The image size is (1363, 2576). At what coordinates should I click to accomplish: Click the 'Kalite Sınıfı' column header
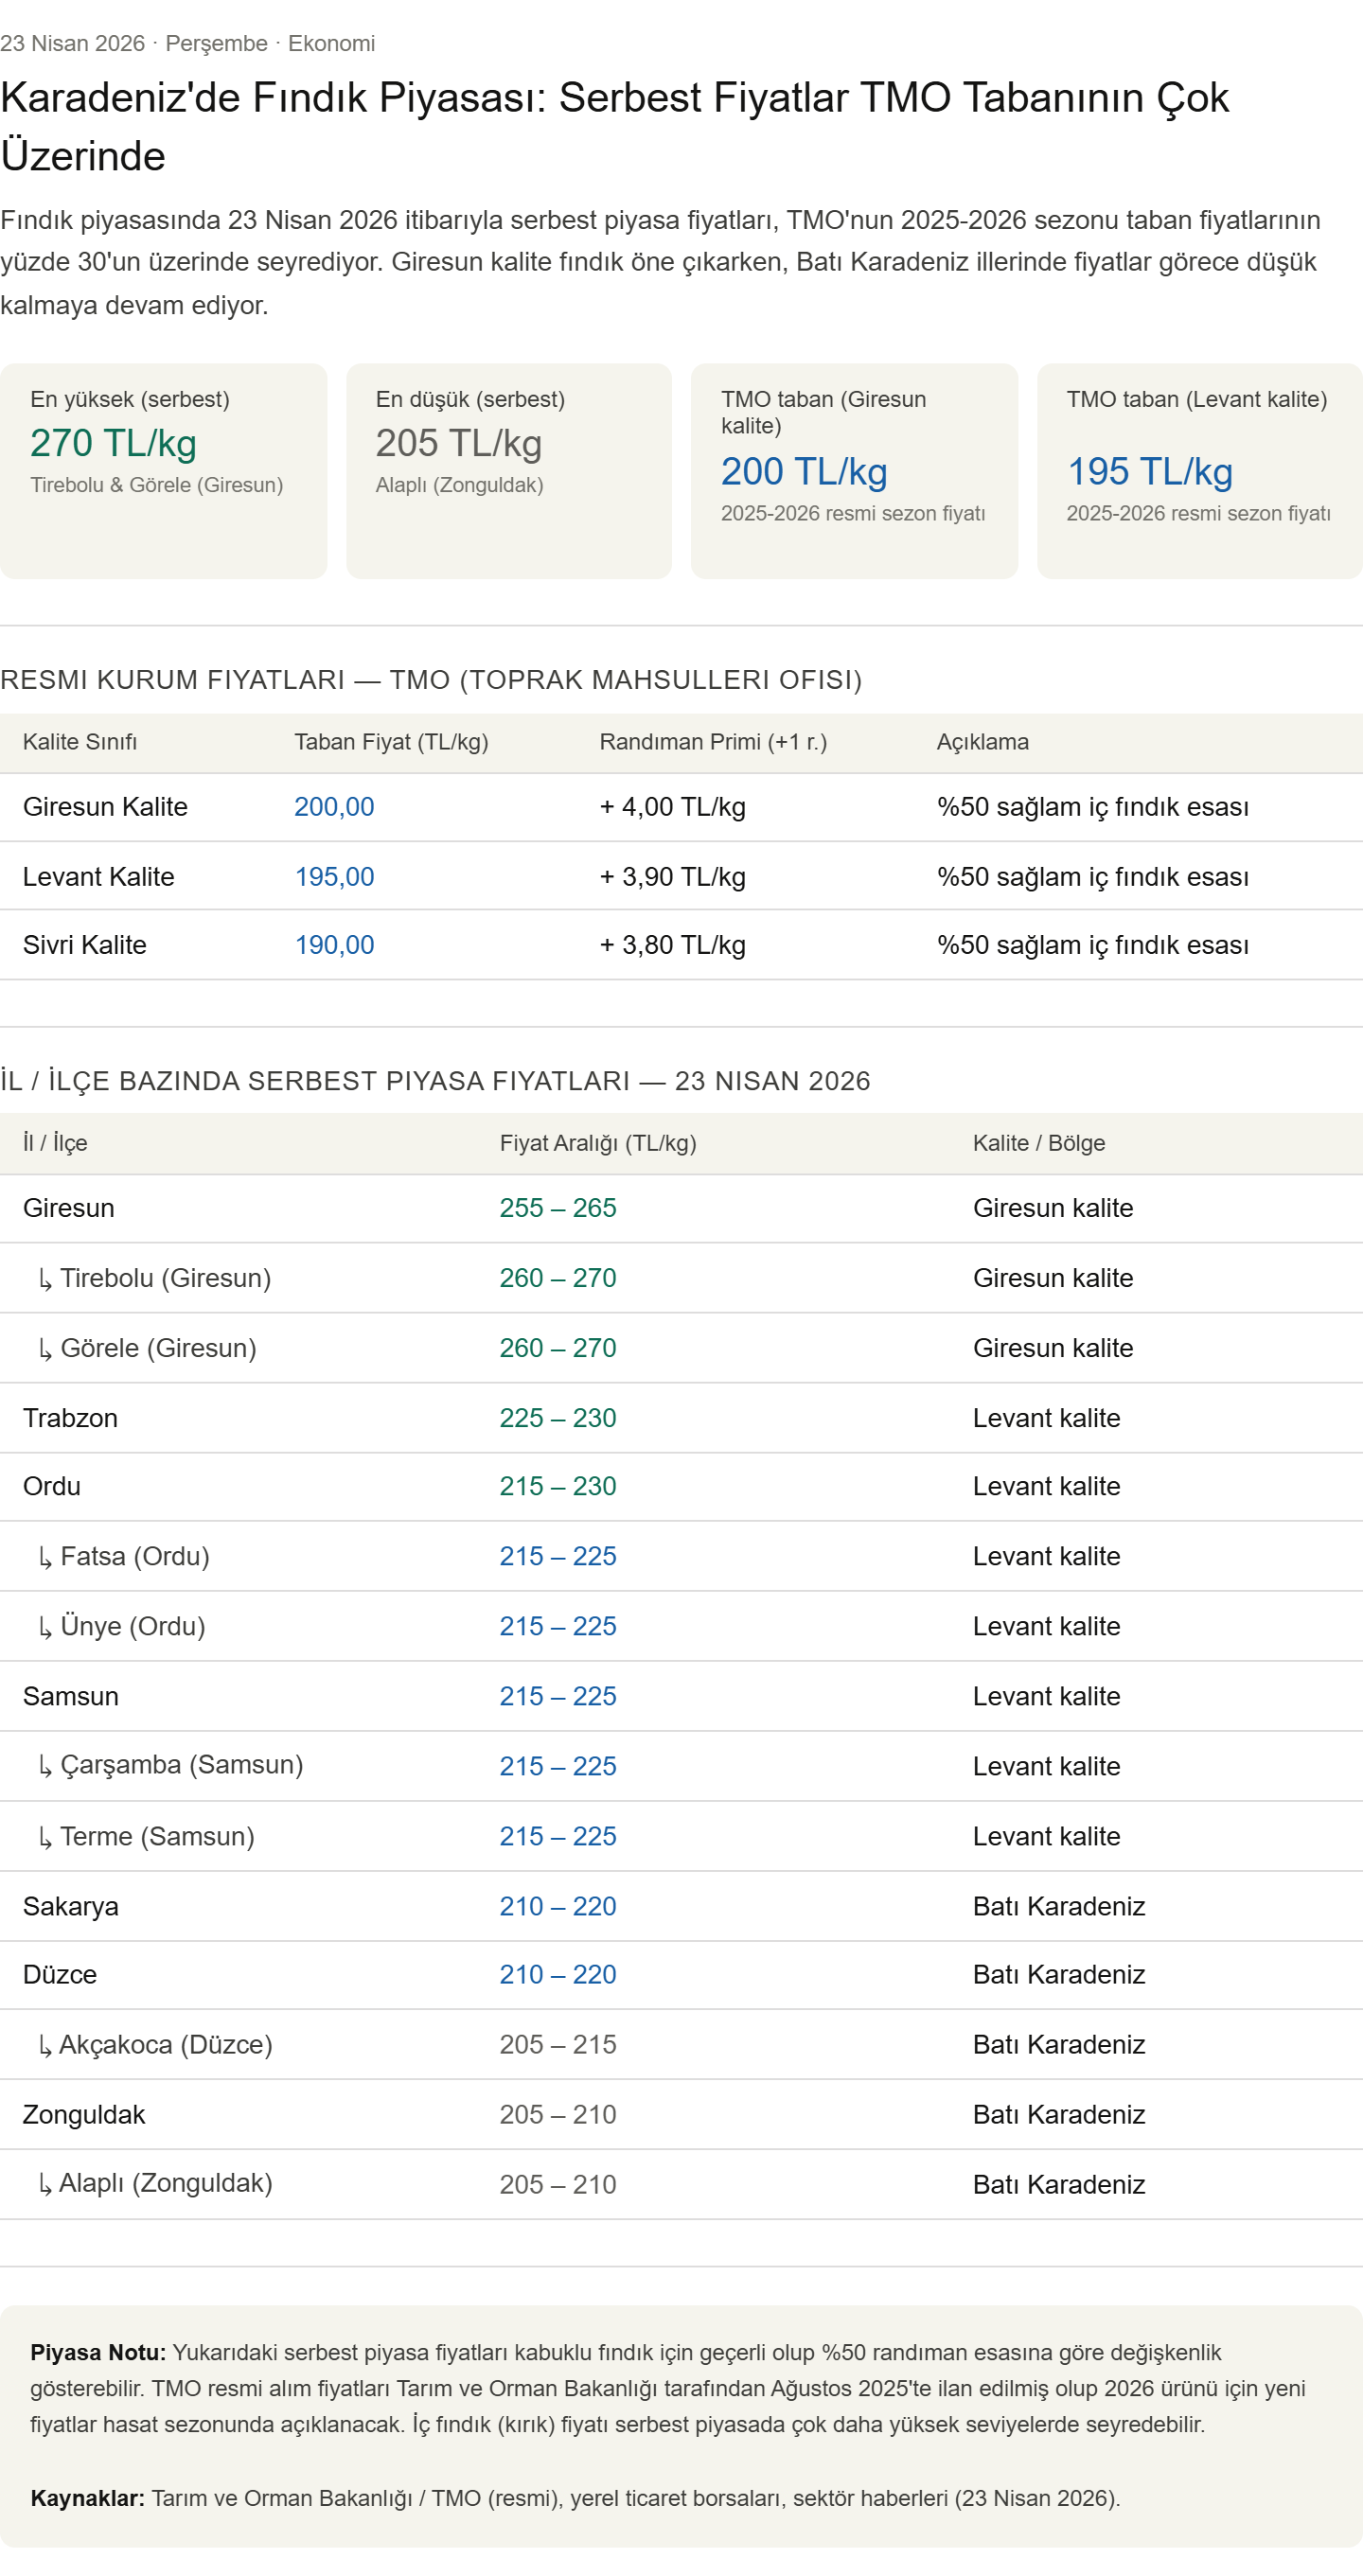click(x=80, y=742)
